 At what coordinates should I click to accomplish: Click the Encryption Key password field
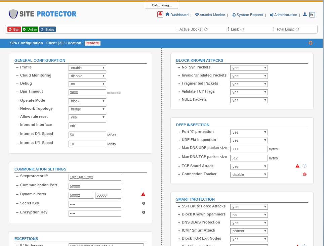[95, 213]
